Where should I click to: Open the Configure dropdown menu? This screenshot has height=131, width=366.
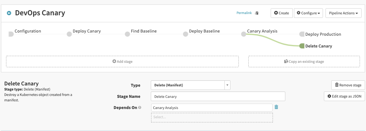coord(308,13)
